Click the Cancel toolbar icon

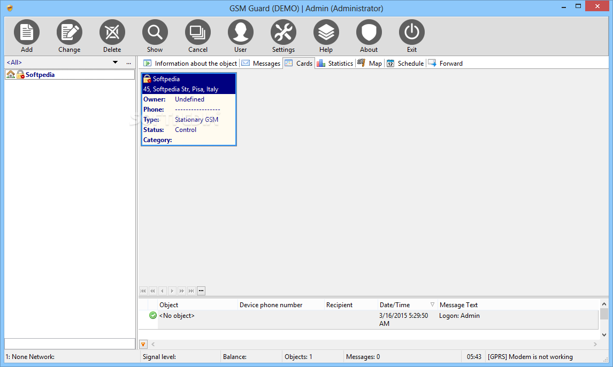[x=198, y=32]
